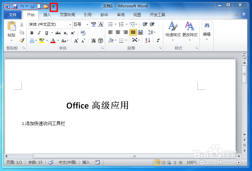This screenshot has height=171, width=252.
Task: Toggle show/hide paragraph marks
Action: point(158,40)
